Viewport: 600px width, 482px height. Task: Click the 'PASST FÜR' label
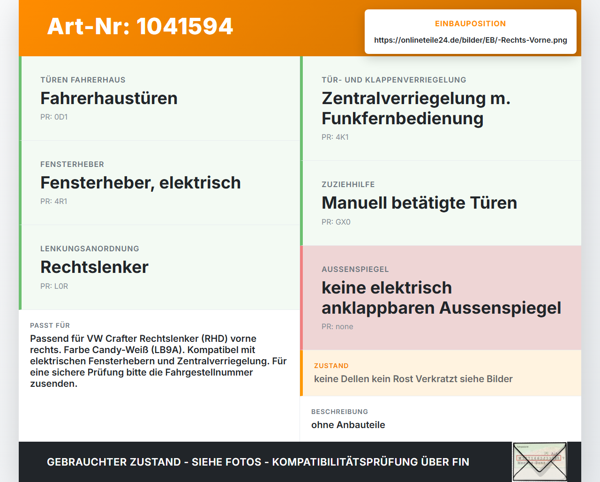pos(50,325)
